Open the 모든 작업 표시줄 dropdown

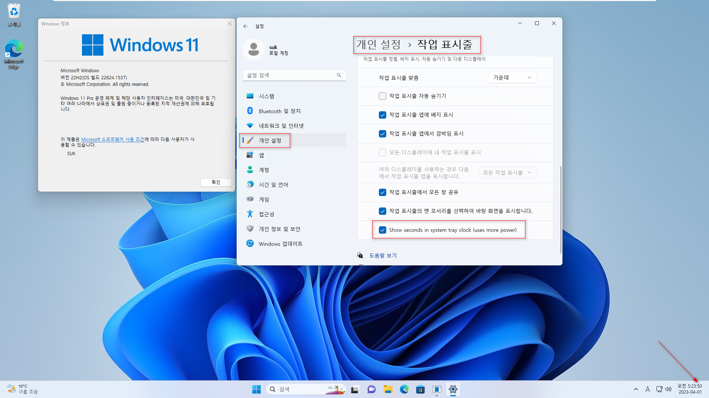click(x=507, y=172)
